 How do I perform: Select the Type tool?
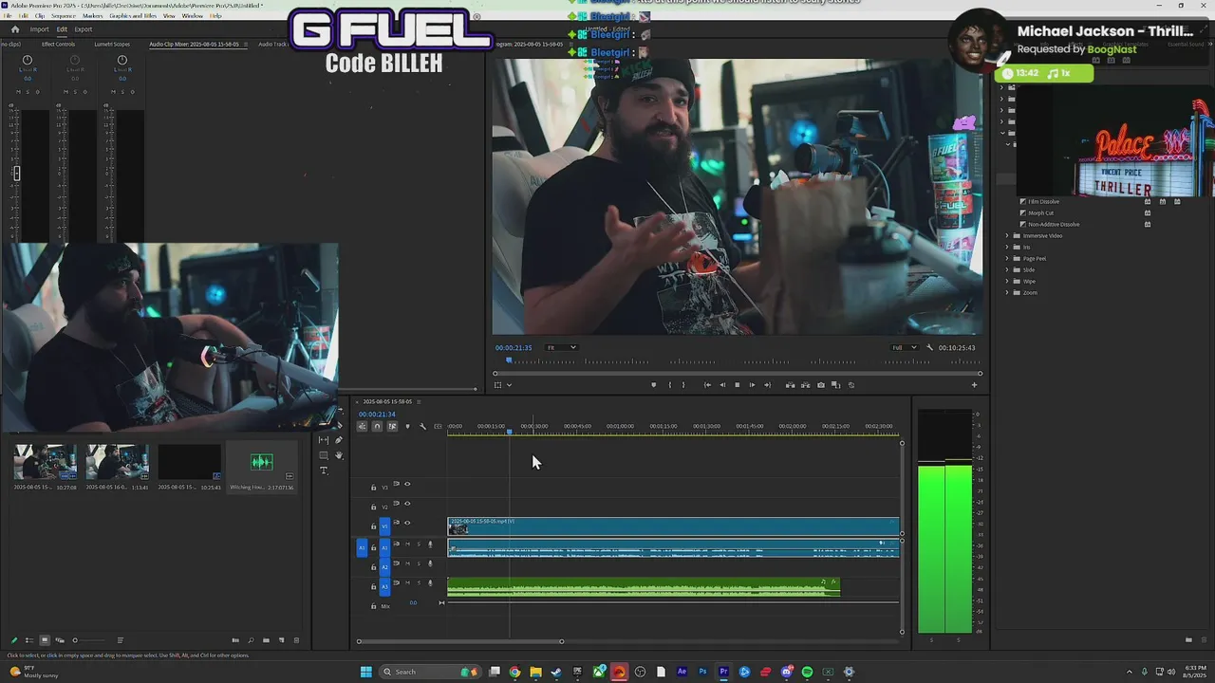(324, 471)
